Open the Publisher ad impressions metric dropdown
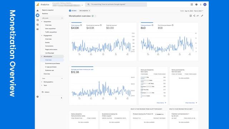This screenshot has height=129, width=229. (189, 114)
